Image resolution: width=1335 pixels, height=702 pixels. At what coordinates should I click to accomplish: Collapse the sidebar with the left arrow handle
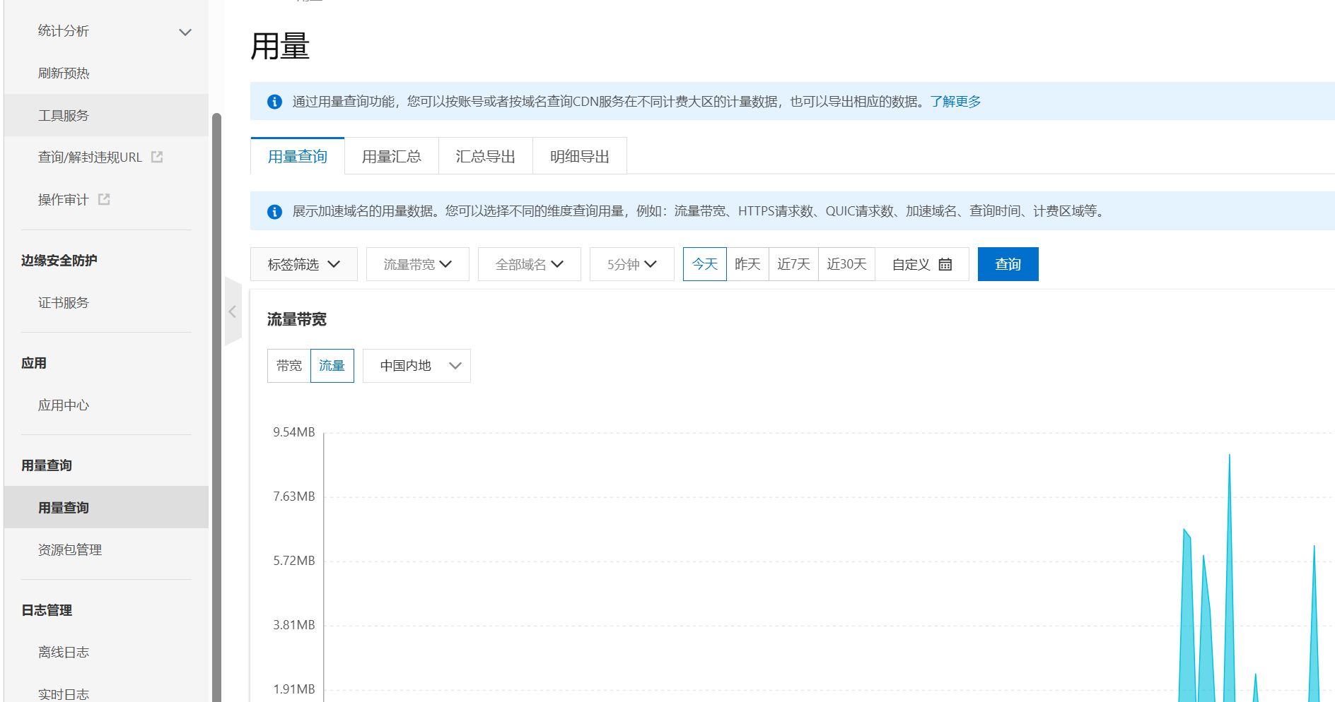point(233,311)
